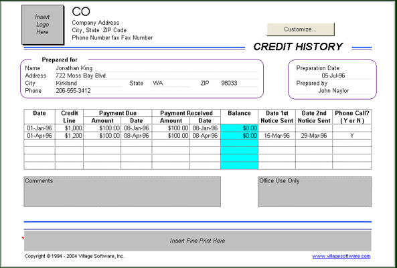397x268 pixels.
Task: Open the www.villagesoftware.com link
Action: tap(341, 256)
